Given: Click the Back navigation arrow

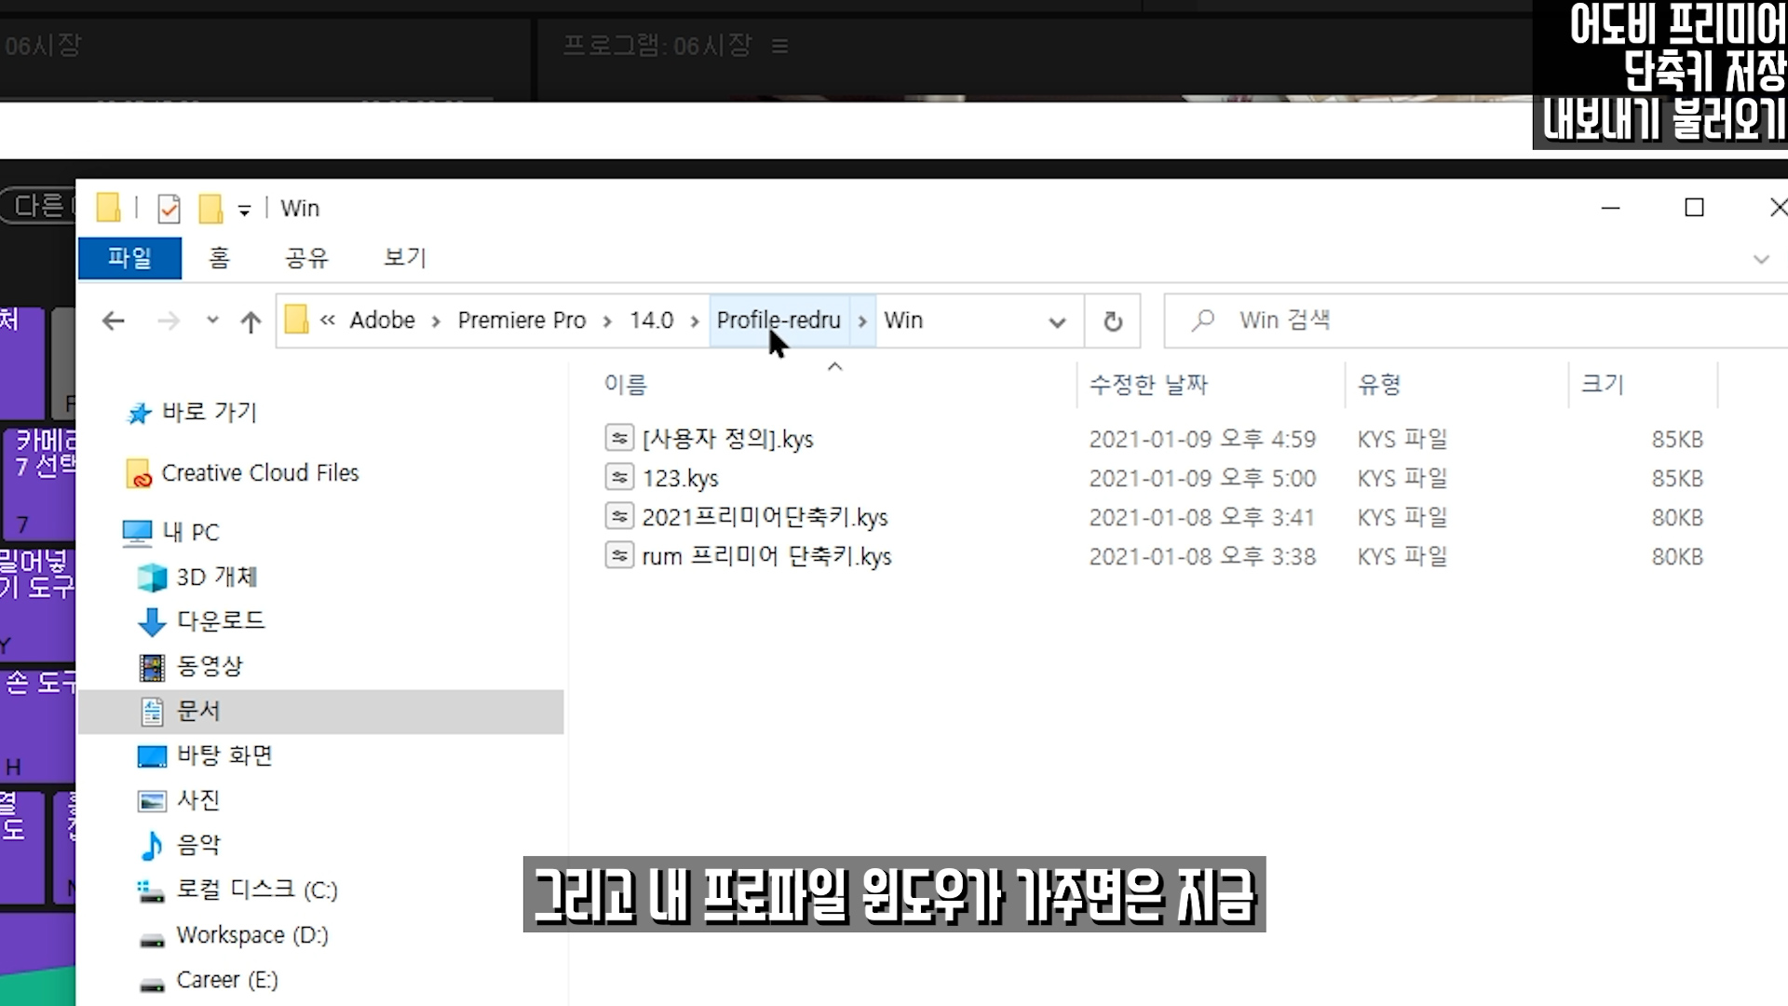Looking at the screenshot, I should tap(114, 321).
